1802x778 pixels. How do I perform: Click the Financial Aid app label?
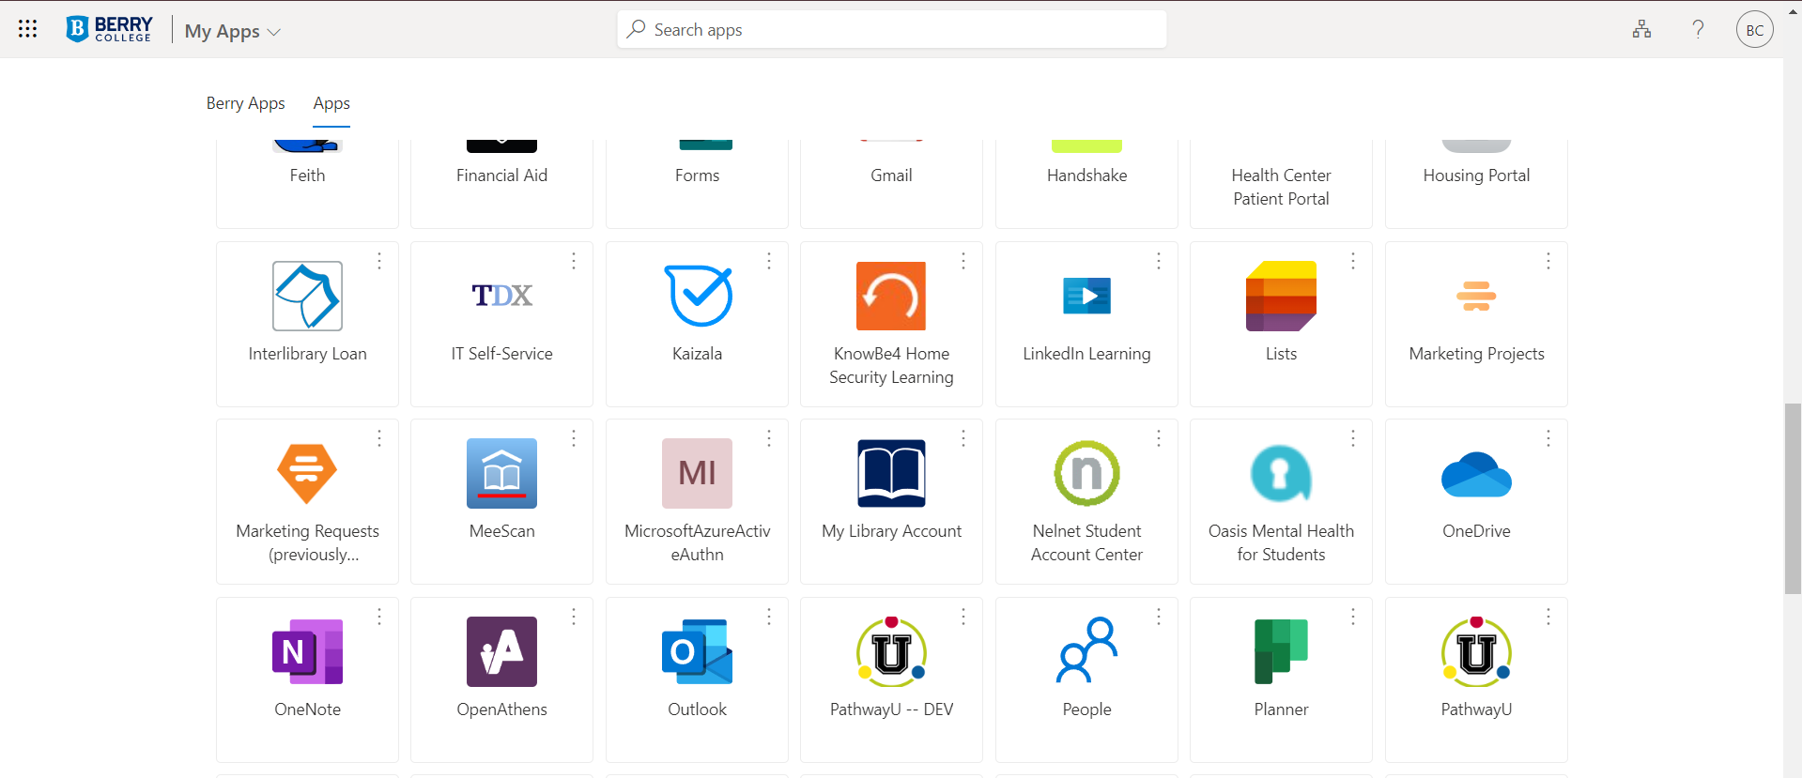[x=501, y=175]
